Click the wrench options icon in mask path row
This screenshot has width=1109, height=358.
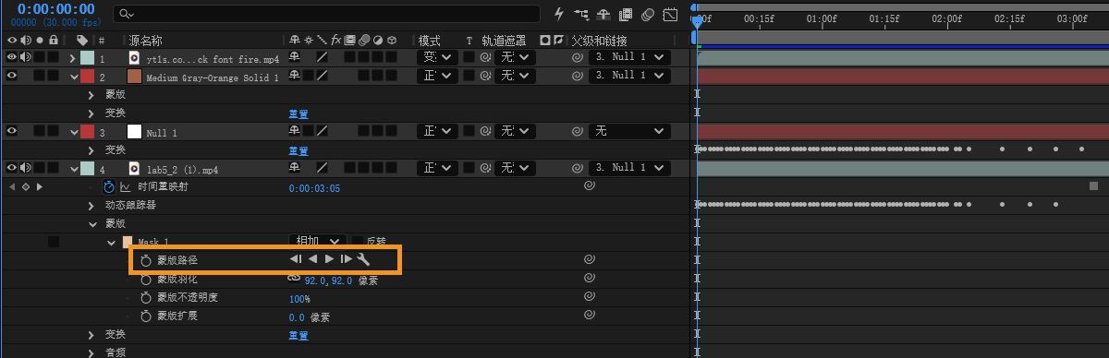[x=363, y=260]
